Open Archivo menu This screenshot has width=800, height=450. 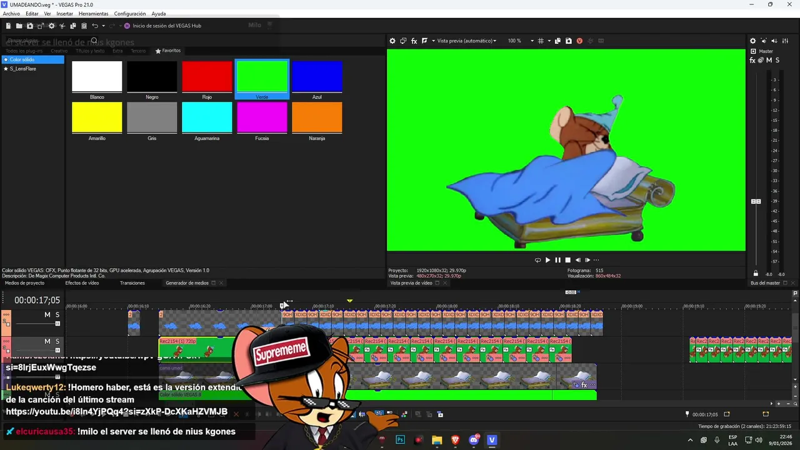[11, 14]
